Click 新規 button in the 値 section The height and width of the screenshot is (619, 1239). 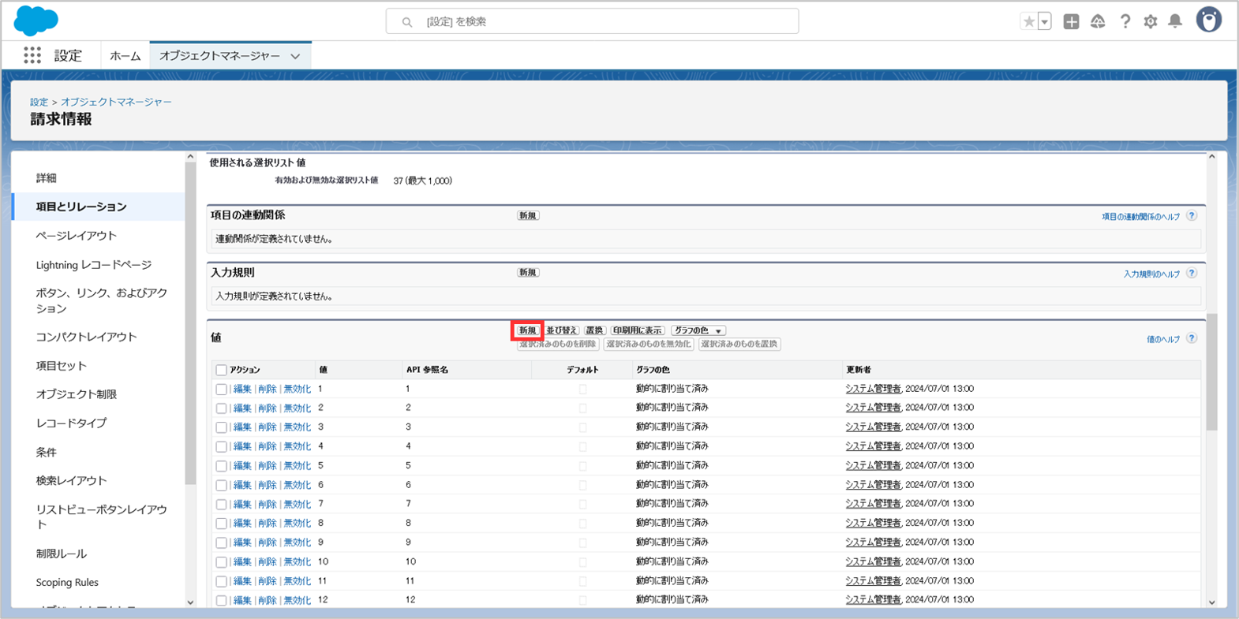527,330
